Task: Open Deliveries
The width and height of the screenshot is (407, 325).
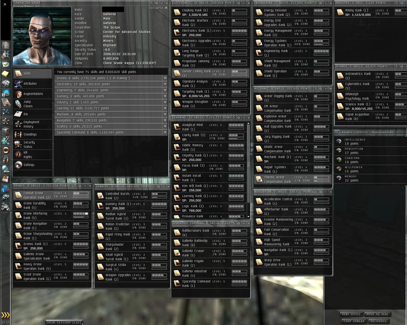Action: [x=379, y=321]
